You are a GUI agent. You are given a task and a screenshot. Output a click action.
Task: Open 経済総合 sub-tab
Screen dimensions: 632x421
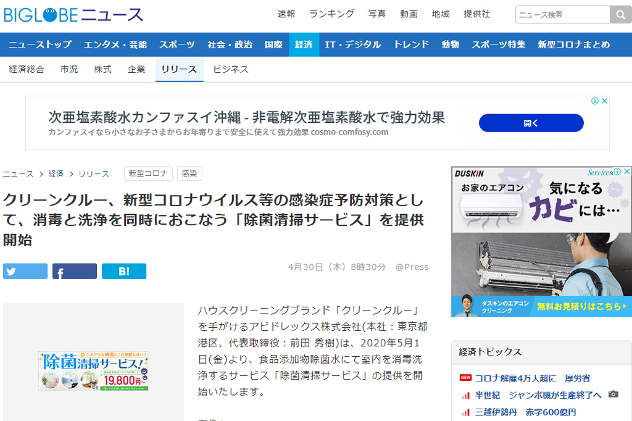pyautogui.click(x=27, y=69)
